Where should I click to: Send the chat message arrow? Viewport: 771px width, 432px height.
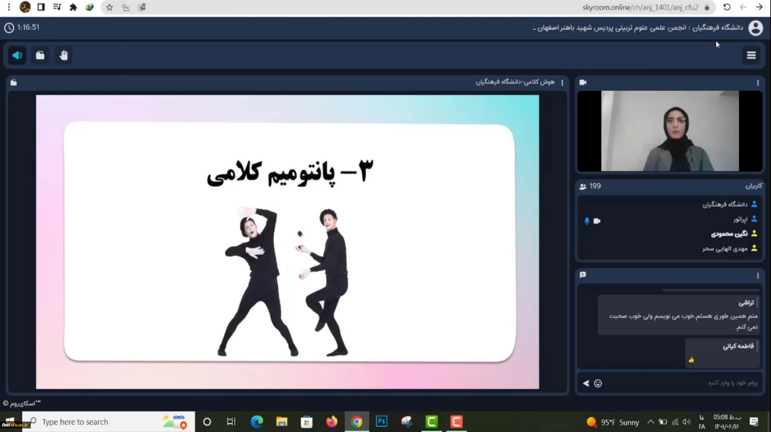tap(586, 383)
